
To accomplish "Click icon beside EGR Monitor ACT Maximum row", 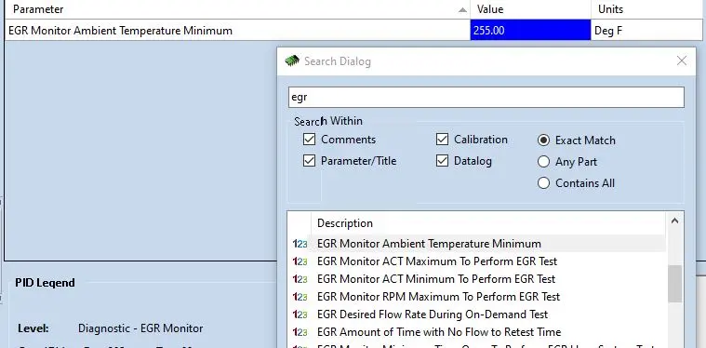I will coord(300,261).
